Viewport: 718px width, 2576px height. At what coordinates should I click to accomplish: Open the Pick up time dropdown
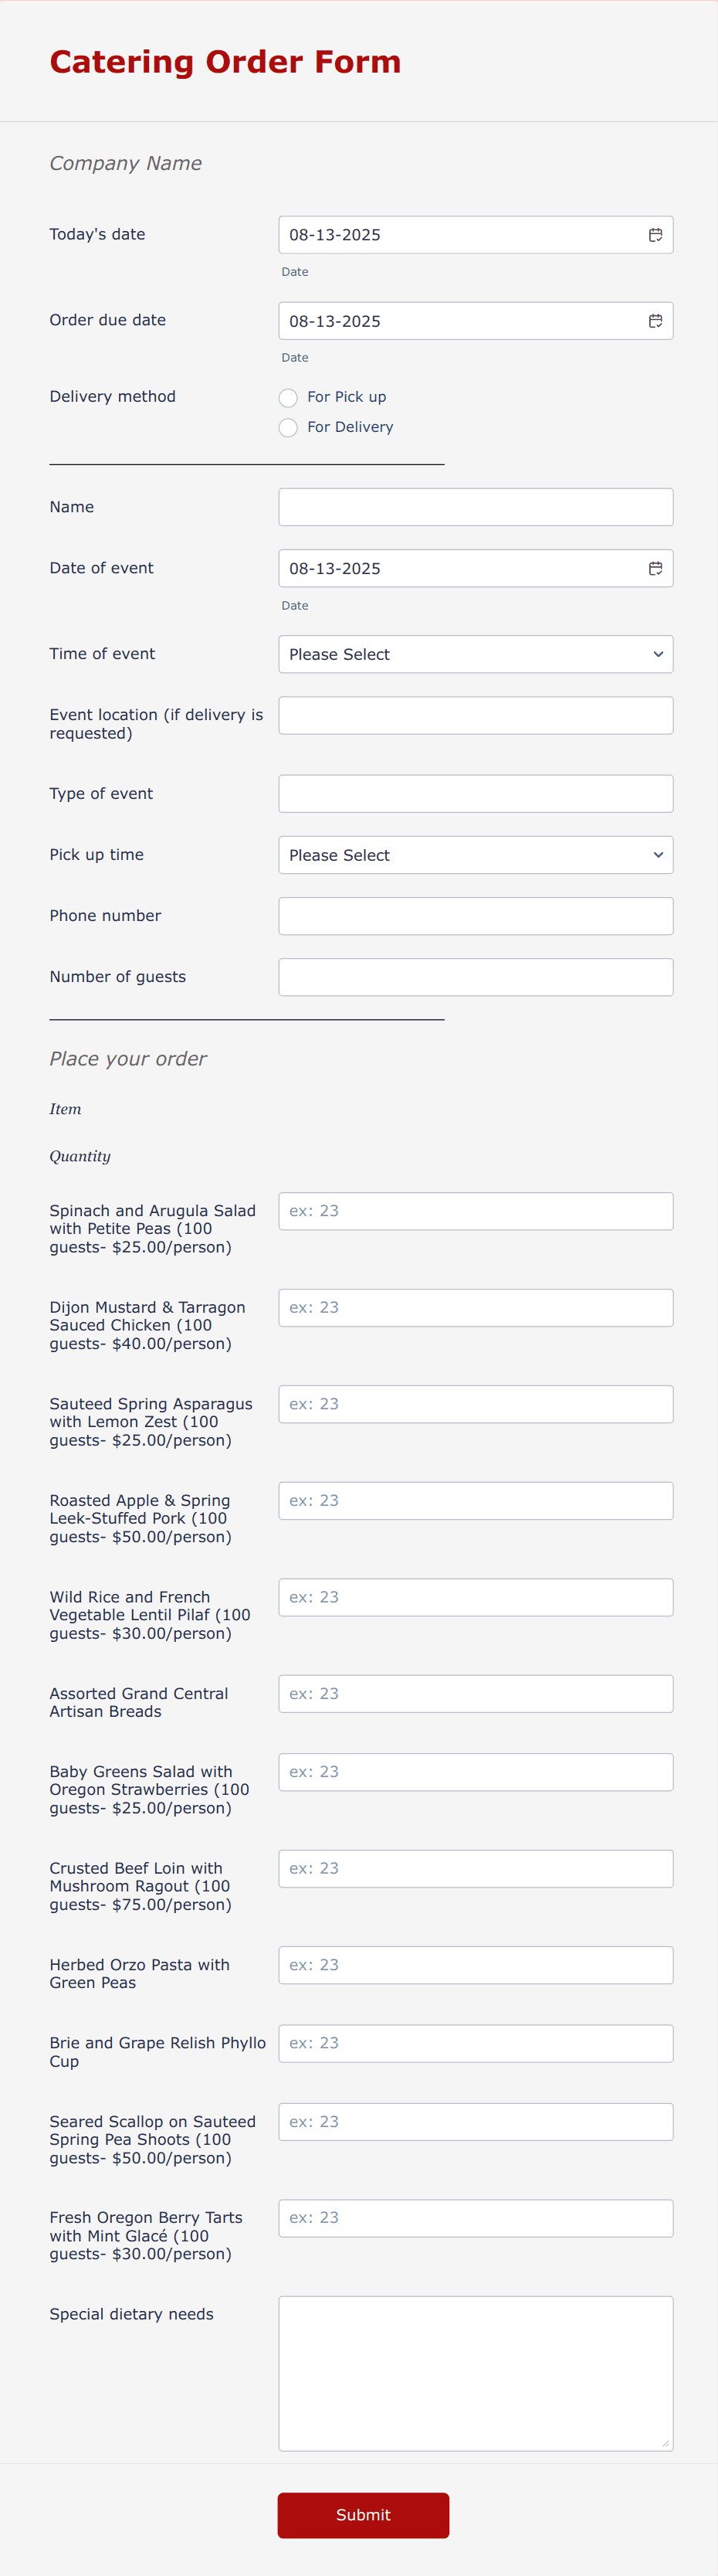tap(476, 855)
